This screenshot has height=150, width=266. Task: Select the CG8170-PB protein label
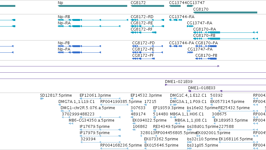206,56
